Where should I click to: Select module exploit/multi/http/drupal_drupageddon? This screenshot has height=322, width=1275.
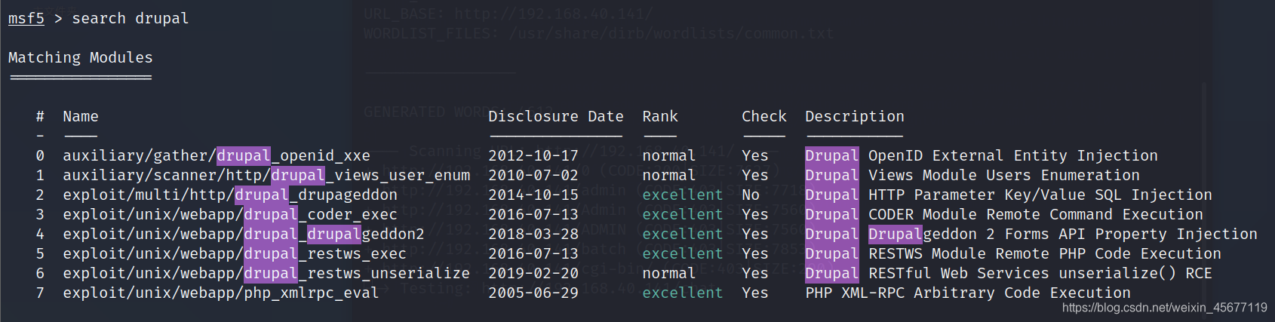230,195
